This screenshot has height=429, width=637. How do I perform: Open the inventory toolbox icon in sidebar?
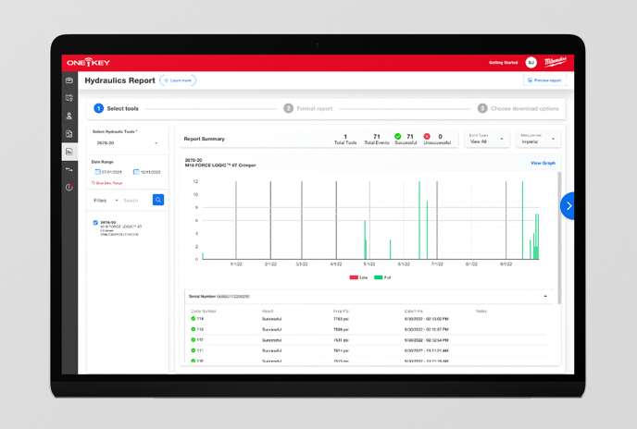coord(69,80)
